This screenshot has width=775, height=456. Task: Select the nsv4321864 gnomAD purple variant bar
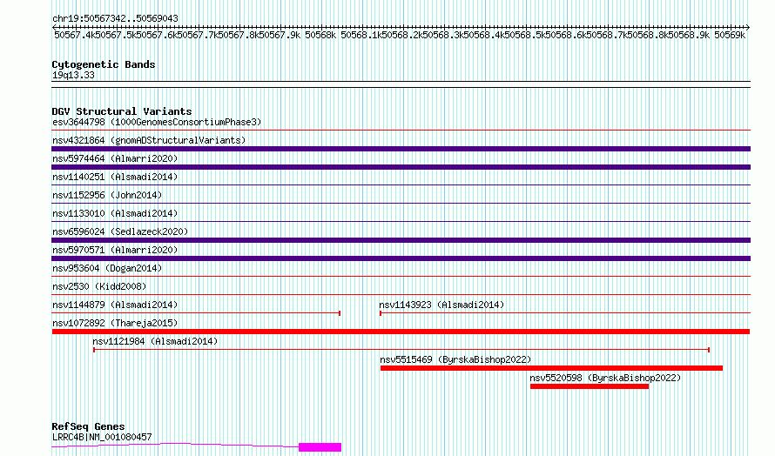pyautogui.click(x=401, y=149)
